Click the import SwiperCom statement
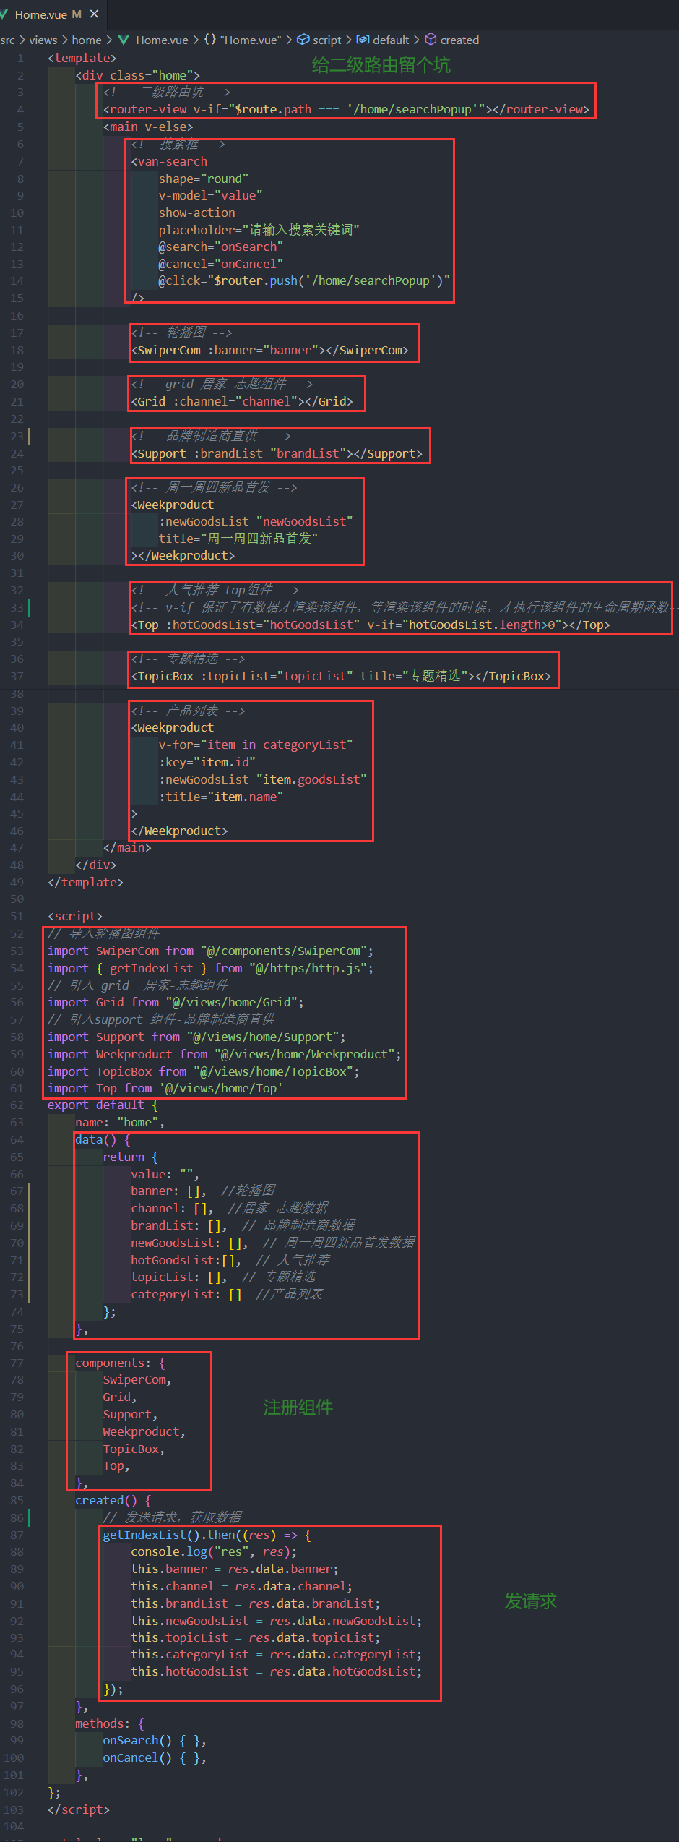This screenshot has width=679, height=1842. click(210, 951)
